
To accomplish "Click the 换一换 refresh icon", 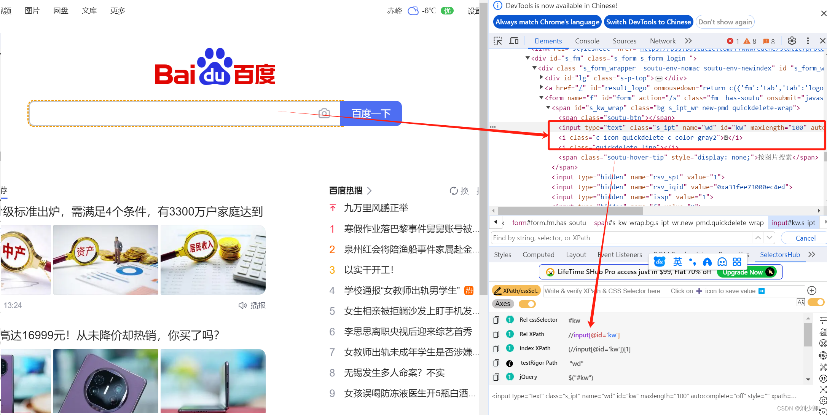I will [454, 191].
